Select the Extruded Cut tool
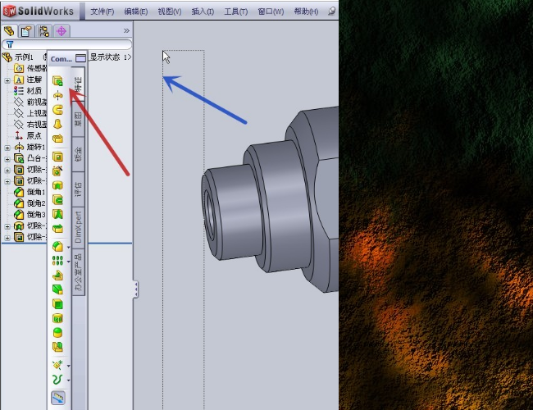The width and height of the screenshot is (533, 410). point(57,157)
